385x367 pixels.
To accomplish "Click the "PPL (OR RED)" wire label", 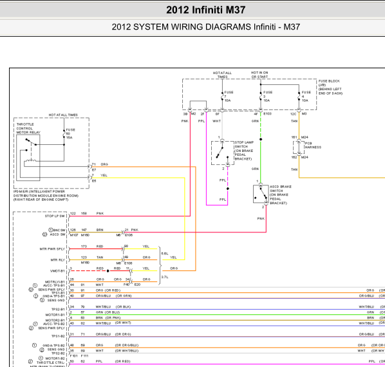I will (x=113, y=361).
